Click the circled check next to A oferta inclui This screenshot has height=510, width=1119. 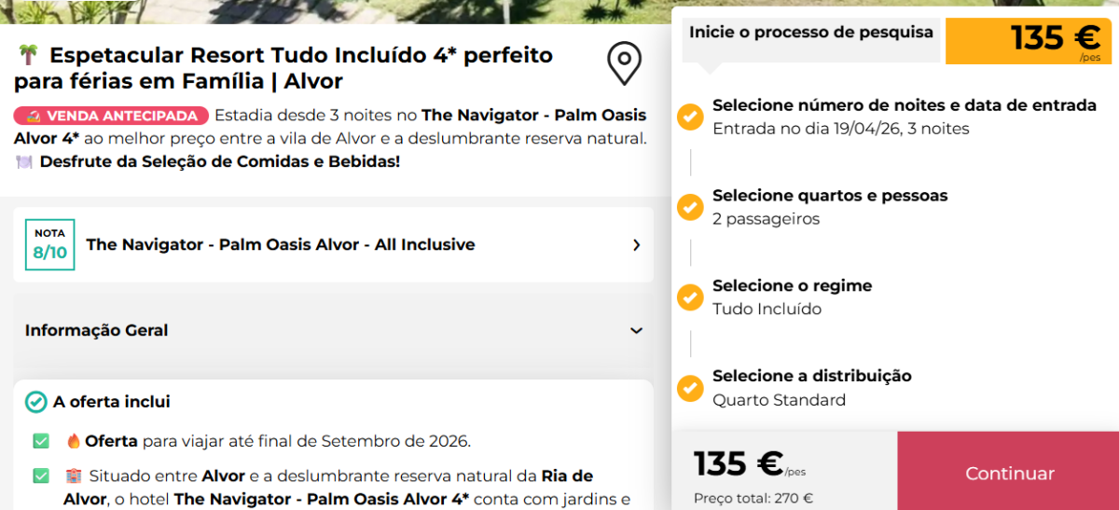pos(35,402)
